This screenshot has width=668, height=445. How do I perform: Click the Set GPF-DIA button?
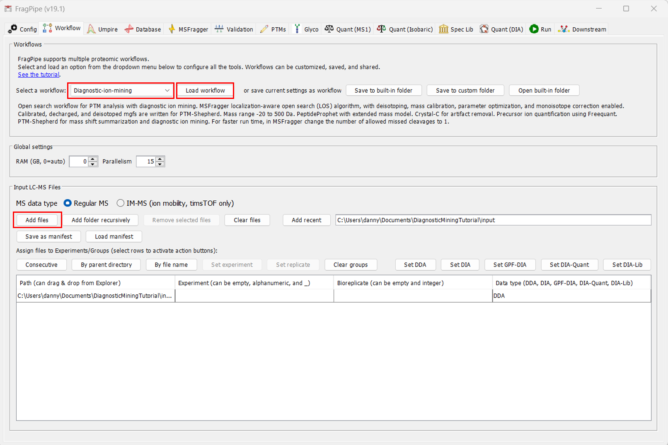click(x=510, y=265)
